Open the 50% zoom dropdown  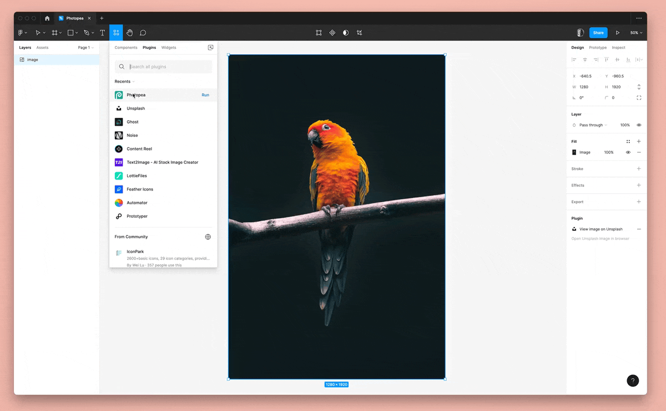click(636, 33)
